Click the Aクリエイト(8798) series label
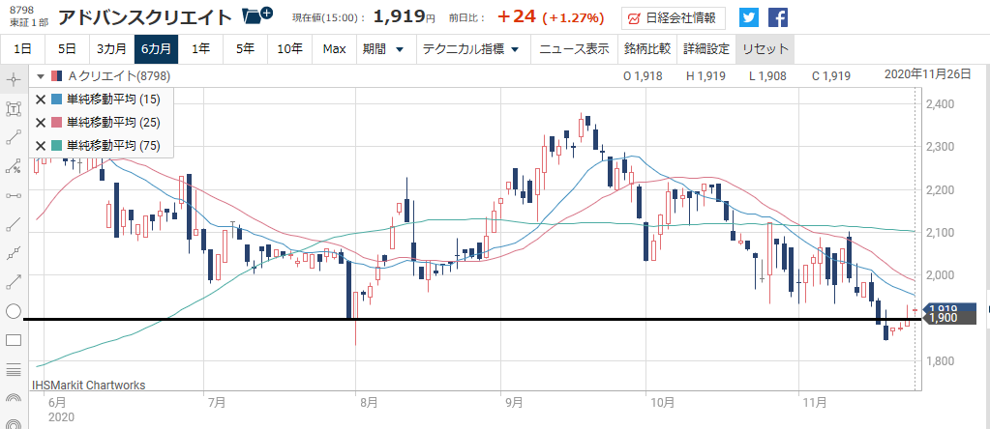 pyautogui.click(x=119, y=76)
